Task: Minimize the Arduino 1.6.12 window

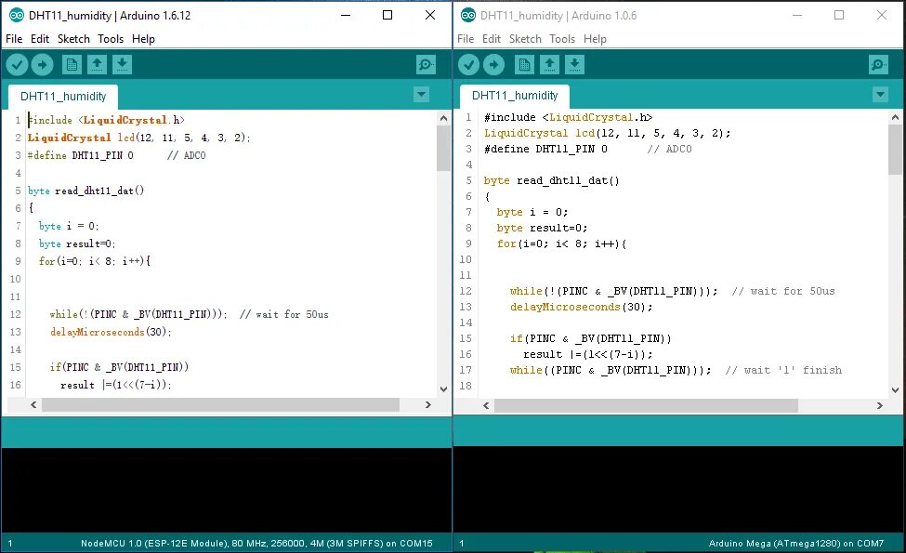Action: pos(346,15)
